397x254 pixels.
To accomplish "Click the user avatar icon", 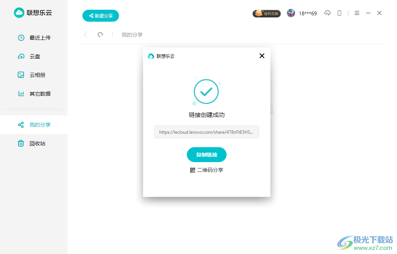I will (291, 13).
